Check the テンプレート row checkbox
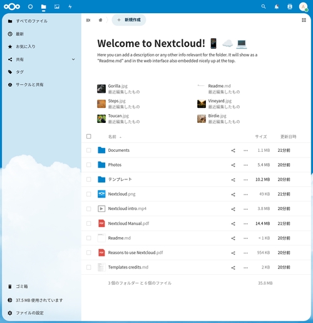 [89, 179]
